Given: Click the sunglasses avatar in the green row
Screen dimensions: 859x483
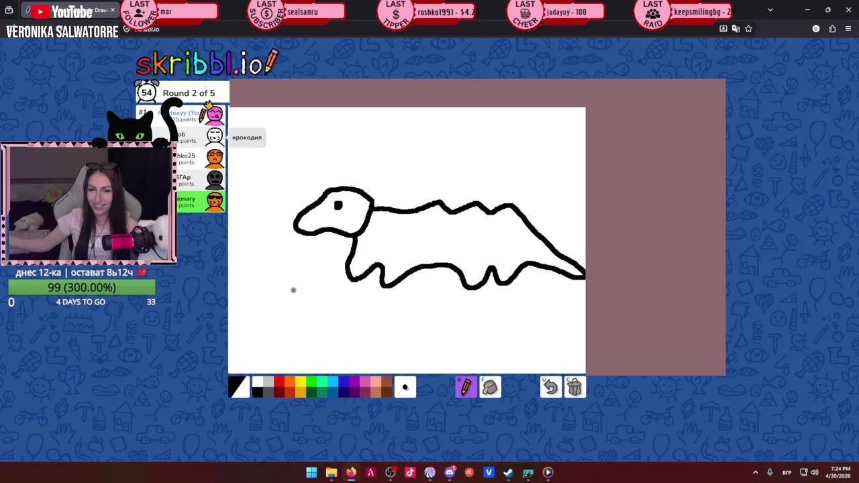Looking at the screenshot, I should coord(215,201).
